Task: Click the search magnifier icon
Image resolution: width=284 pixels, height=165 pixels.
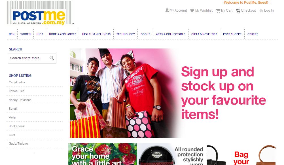Action: (52, 58)
